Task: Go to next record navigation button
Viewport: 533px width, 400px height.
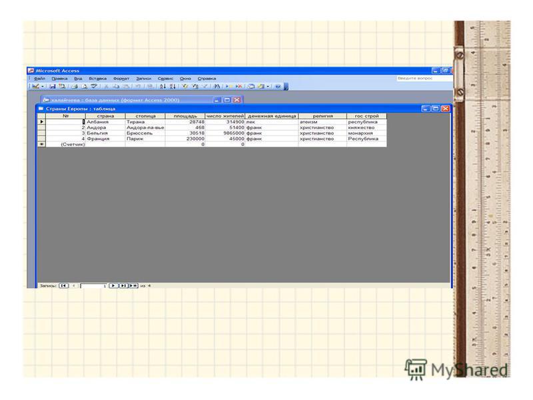Action: pos(113,286)
